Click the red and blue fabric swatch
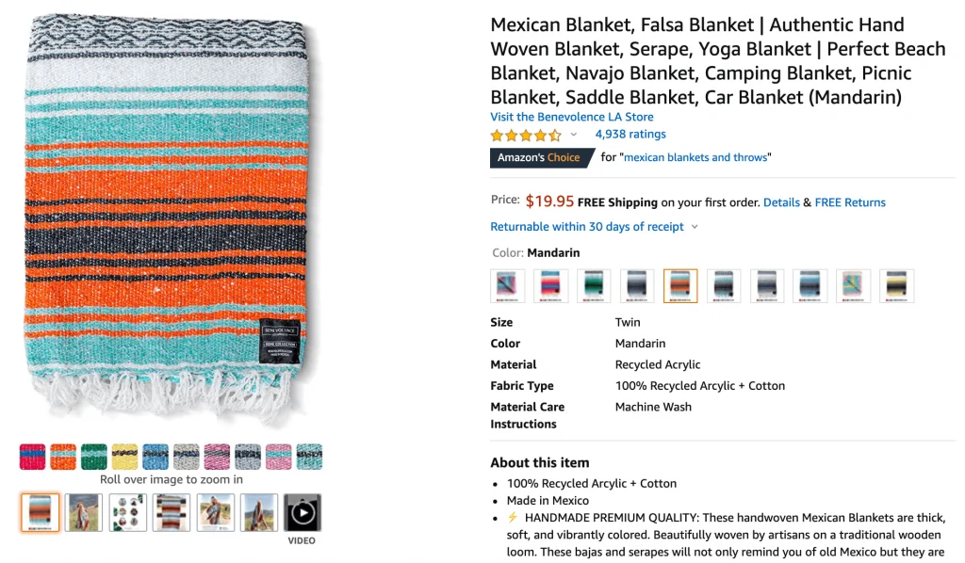965x563 pixels. click(32, 457)
